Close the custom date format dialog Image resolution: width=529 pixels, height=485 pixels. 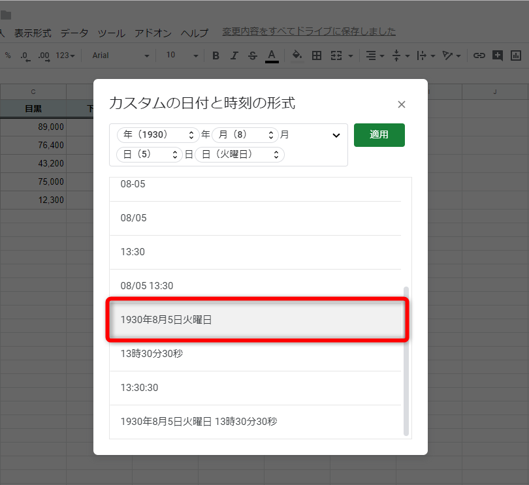pos(402,104)
